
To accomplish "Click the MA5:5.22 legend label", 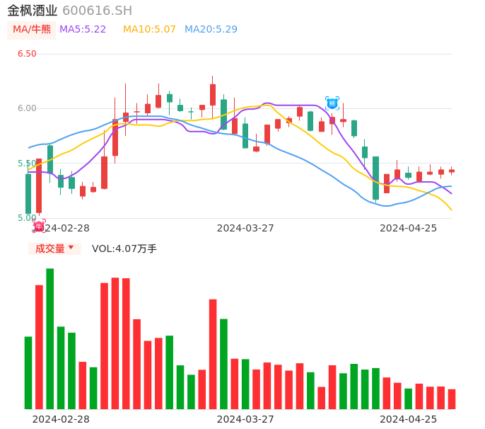I will [x=83, y=30].
